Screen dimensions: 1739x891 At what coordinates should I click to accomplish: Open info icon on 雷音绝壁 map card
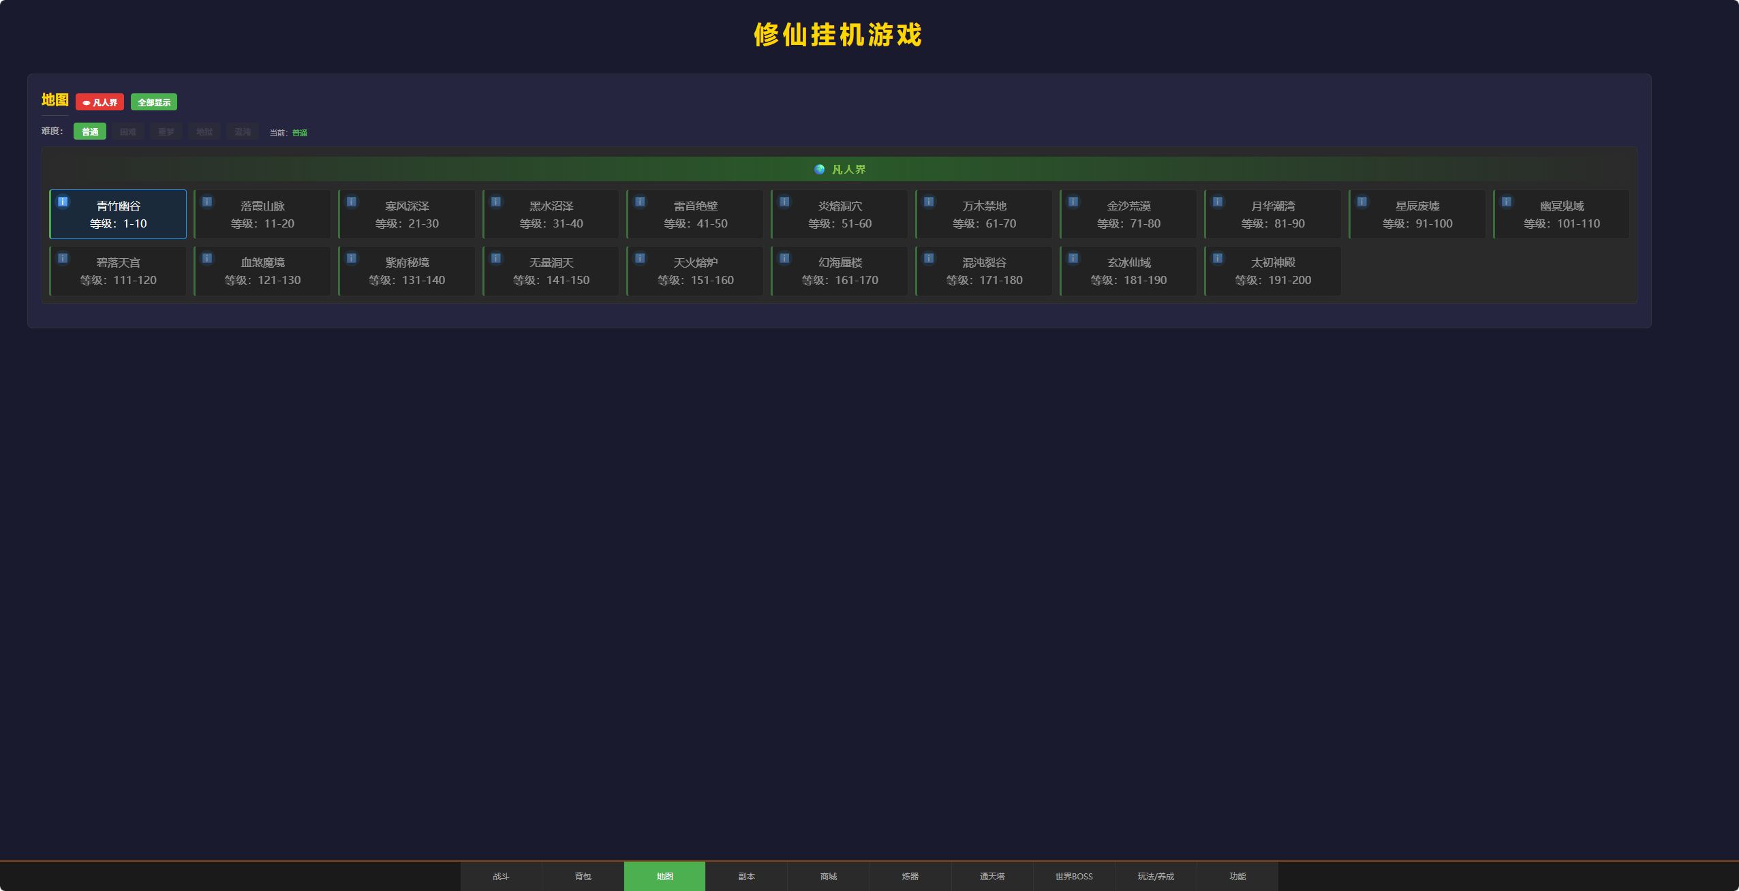(640, 202)
